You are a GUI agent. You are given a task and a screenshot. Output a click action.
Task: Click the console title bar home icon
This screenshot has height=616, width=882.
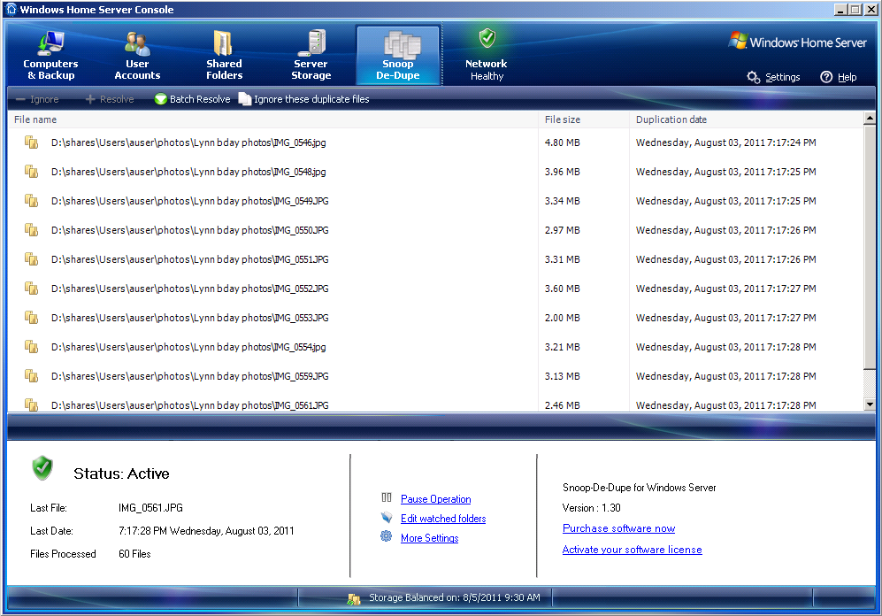click(11, 9)
